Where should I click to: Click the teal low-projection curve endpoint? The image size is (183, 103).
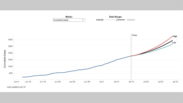coord(172,44)
